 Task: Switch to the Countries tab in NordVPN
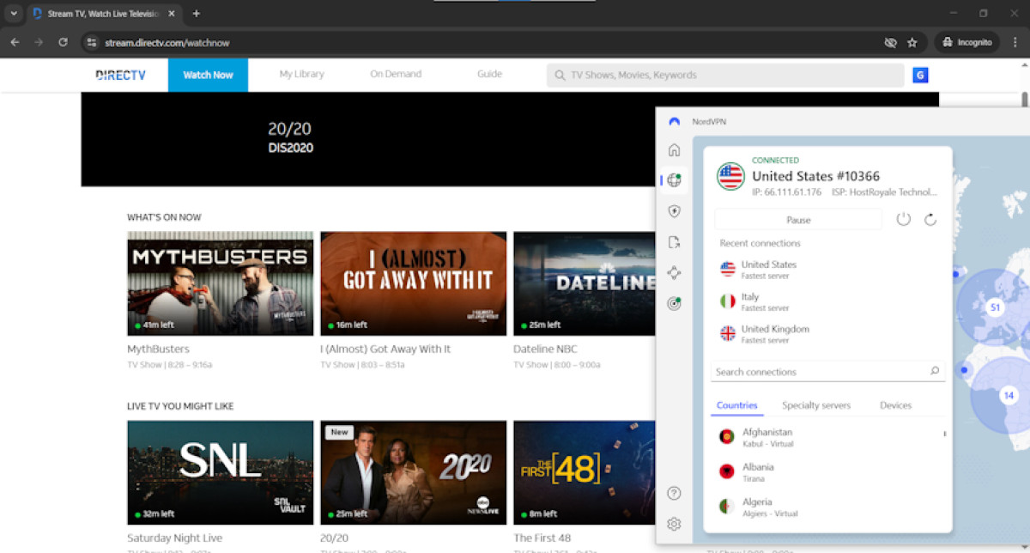(736, 405)
